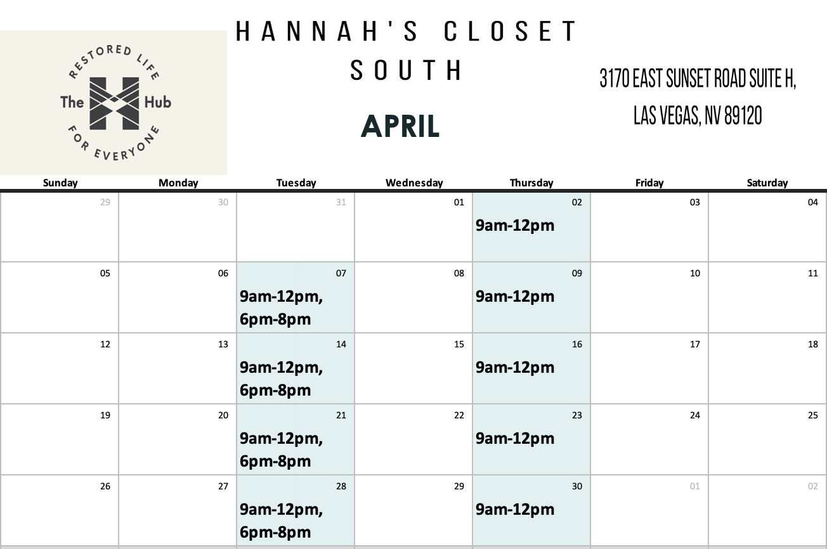Viewport: 827px width, 549px height.
Task: Select the Thursday April 23 cell
Action: (x=531, y=440)
